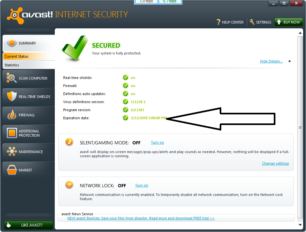Open Summary via its orange eye icon
This screenshot has width=306, height=232.
(x=12, y=43)
